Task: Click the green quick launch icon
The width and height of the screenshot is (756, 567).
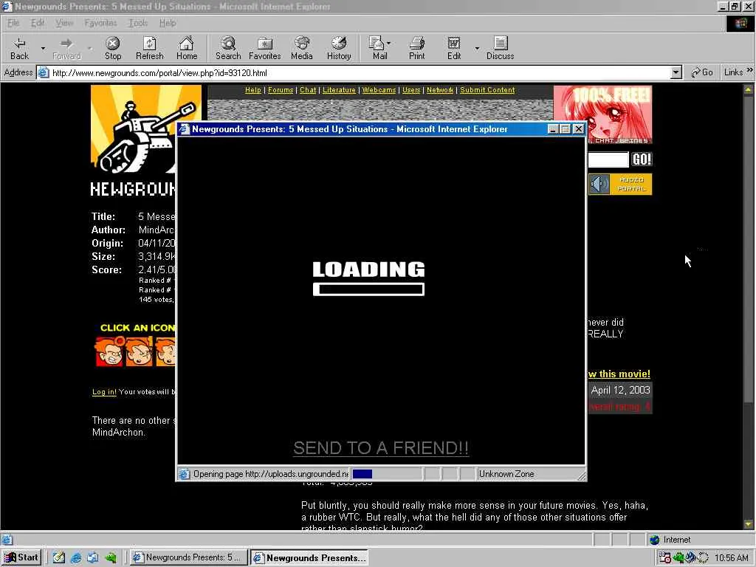Action: pyautogui.click(x=111, y=558)
